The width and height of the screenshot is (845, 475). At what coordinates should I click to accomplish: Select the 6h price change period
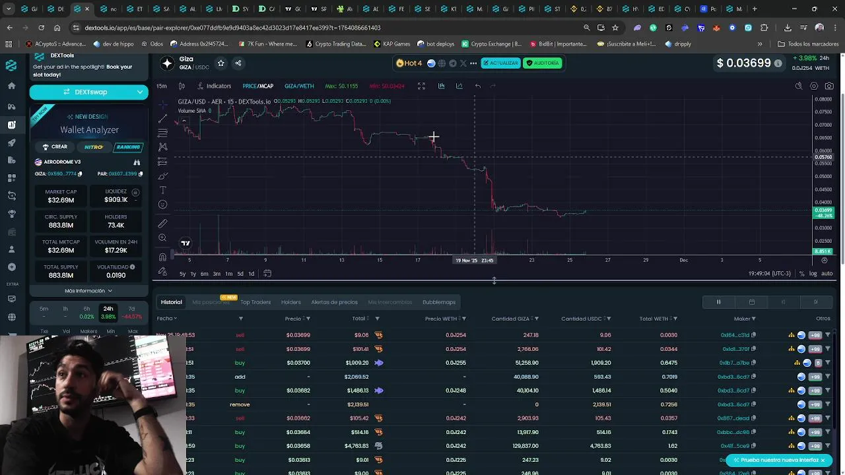[86, 313]
